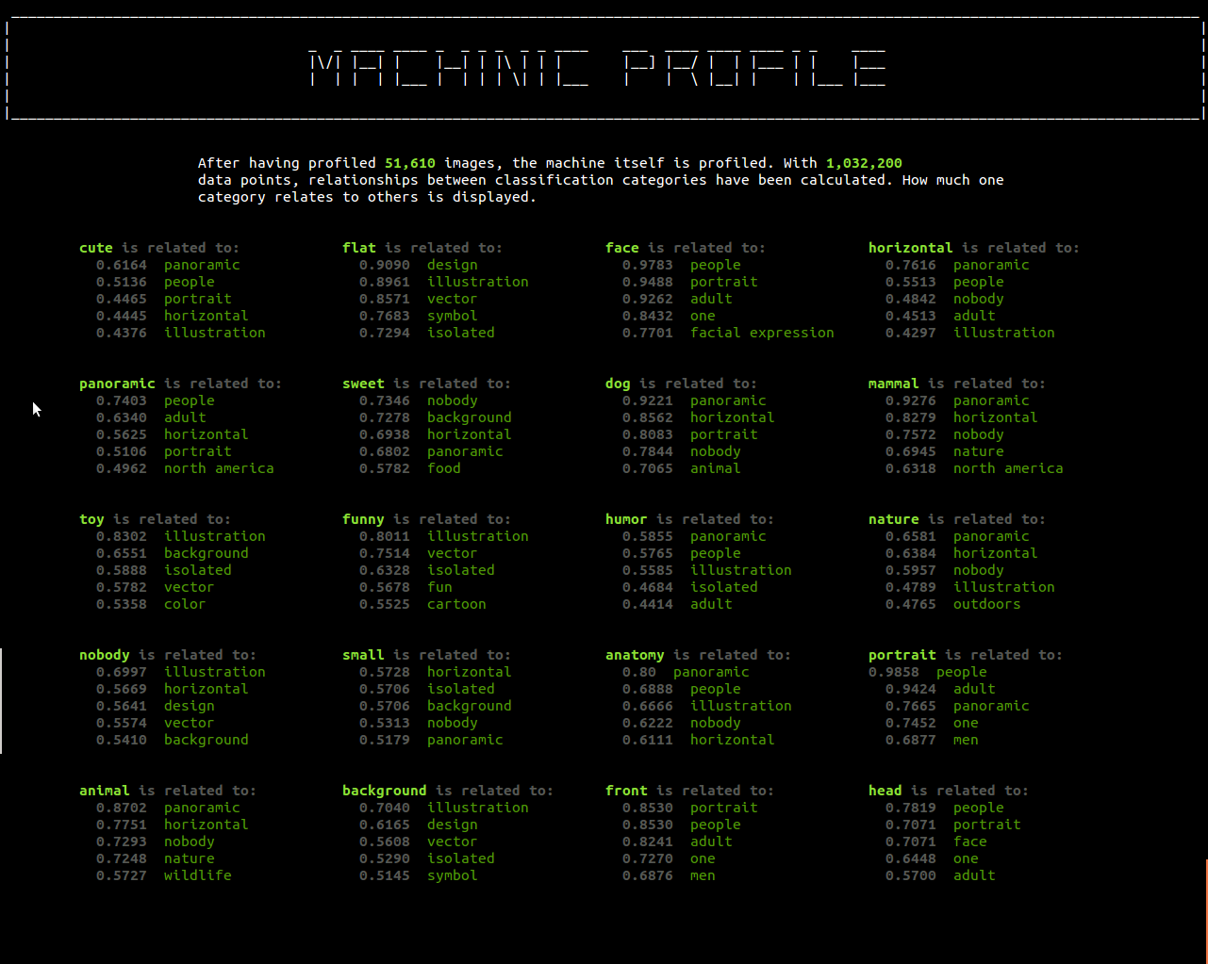Click the value 0.5855 under humor
The width and height of the screenshot is (1208, 964).
coord(648,536)
